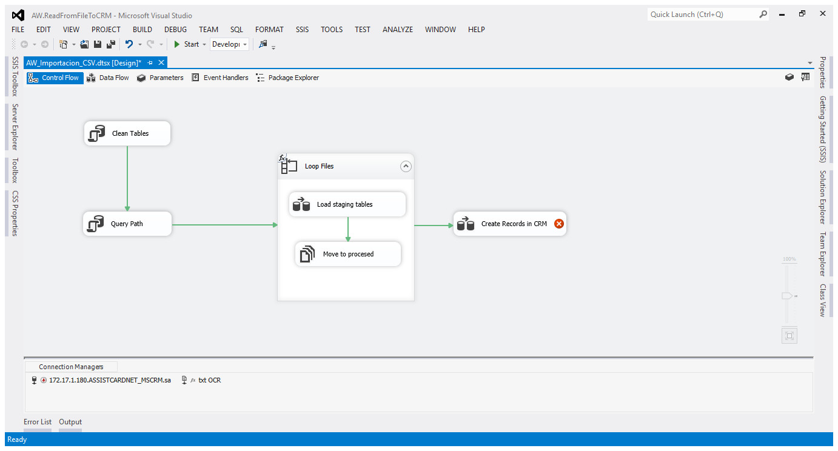Click the Clean Tables task icon
The height and width of the screenshot is (451, 838).
tap(97, 133)
